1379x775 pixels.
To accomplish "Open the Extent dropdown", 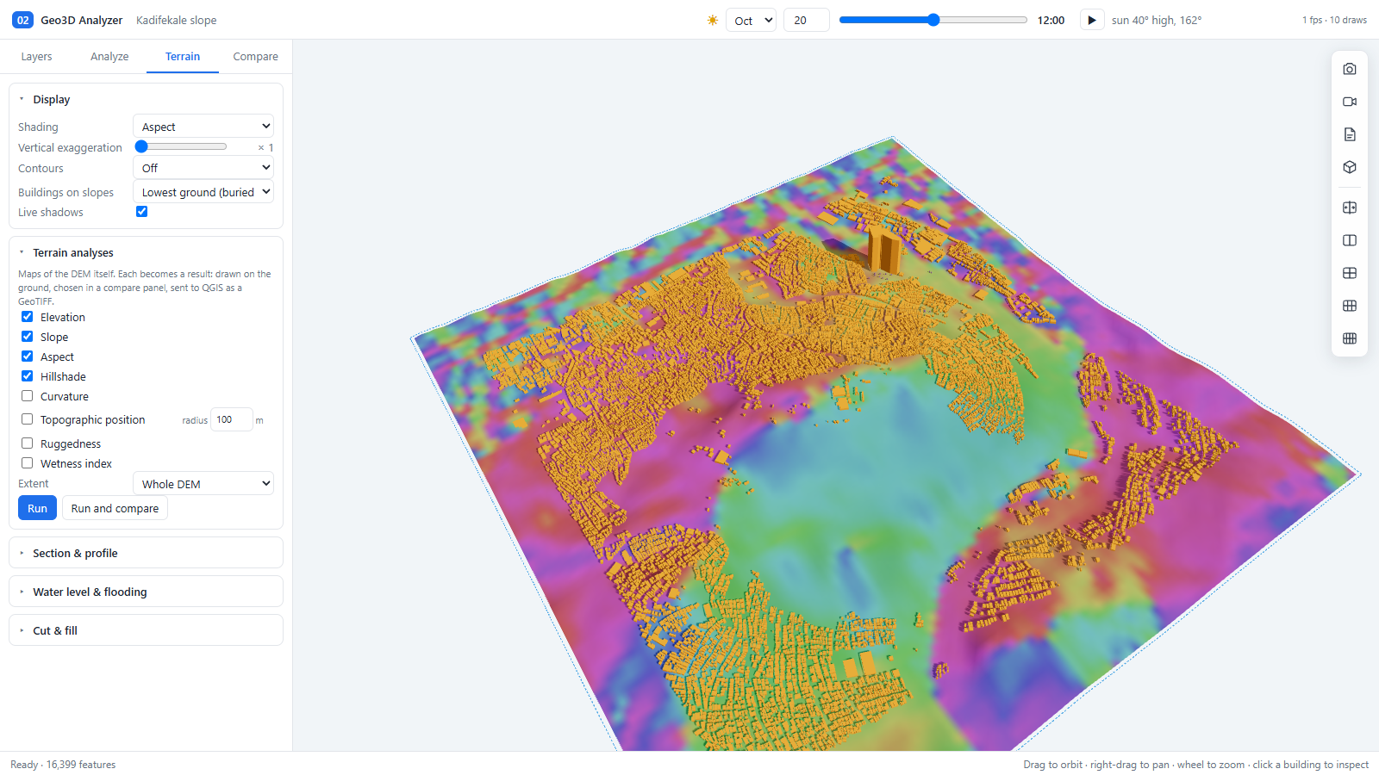I will (x=203, y=483).
